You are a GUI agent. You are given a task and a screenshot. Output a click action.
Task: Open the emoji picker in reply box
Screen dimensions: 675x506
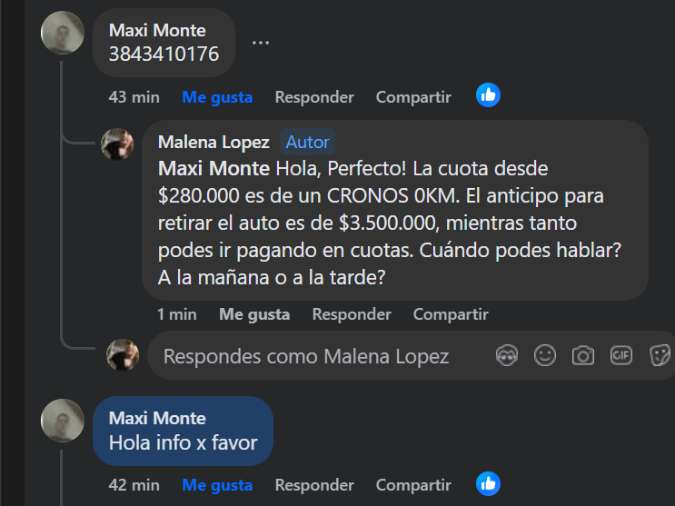pyautogui.click(x=545, y=356)
